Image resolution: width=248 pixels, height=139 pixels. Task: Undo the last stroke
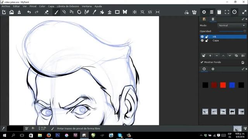click(x=29, y=12)
